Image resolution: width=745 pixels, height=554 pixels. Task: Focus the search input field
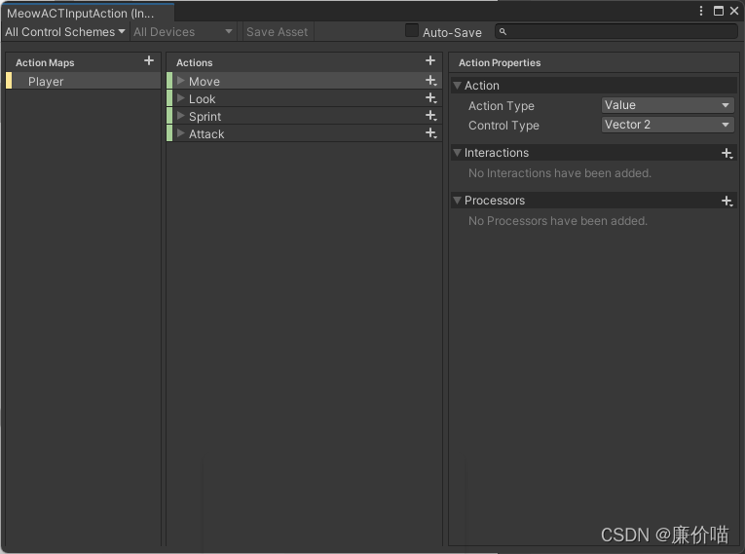pyautogui.click(x=616, y=32)
